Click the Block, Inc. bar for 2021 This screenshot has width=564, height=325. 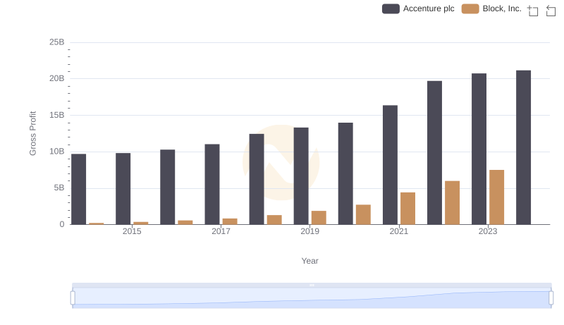[x=408, y=209]
